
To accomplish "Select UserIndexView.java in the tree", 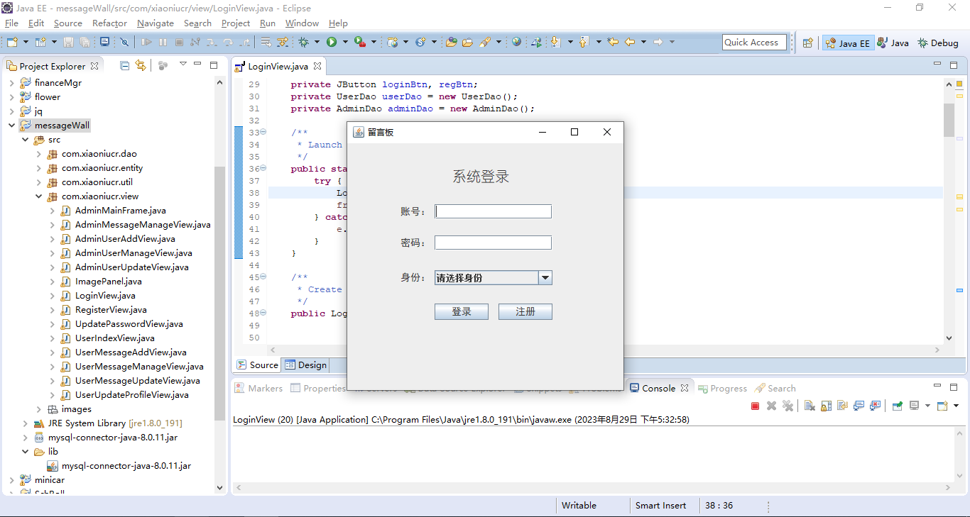I will (x=114, y=338).
